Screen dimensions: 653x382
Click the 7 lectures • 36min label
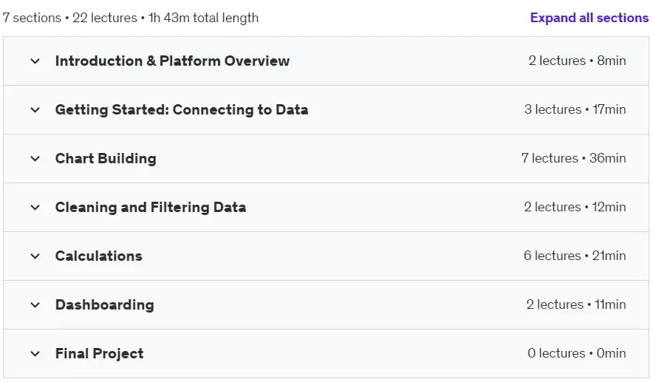tap(573, 158)
